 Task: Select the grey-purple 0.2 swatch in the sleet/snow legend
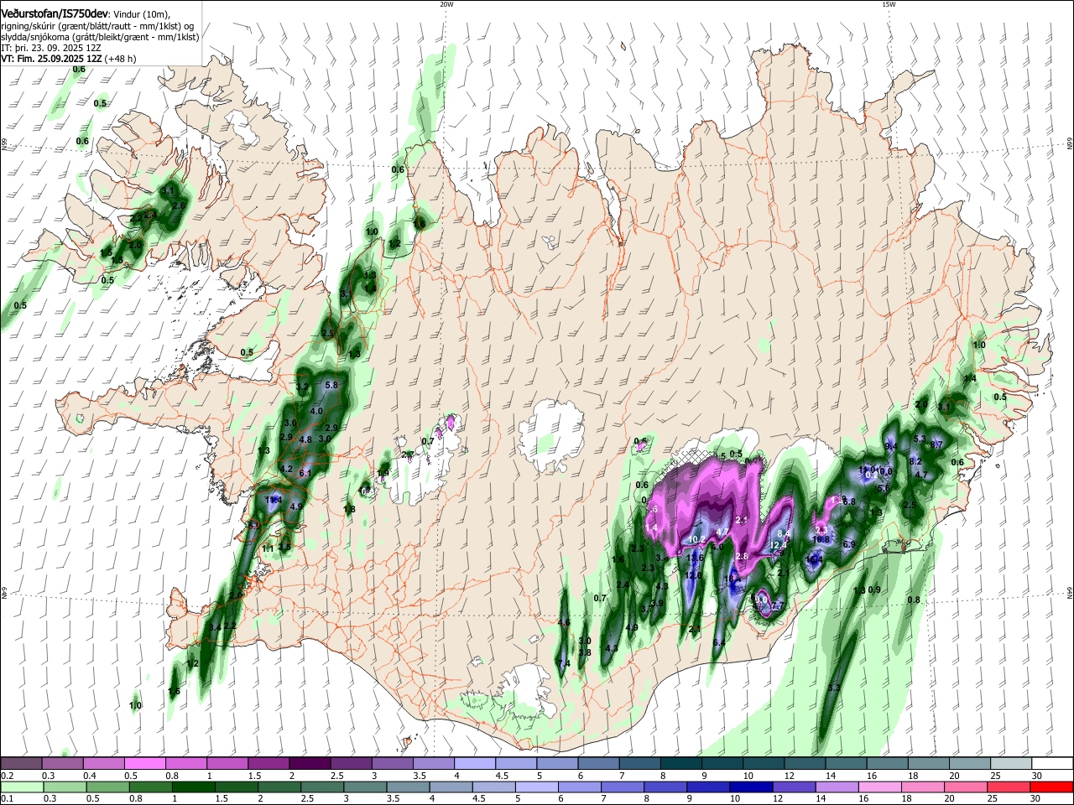pyautogui.click(x=21, y=763)
